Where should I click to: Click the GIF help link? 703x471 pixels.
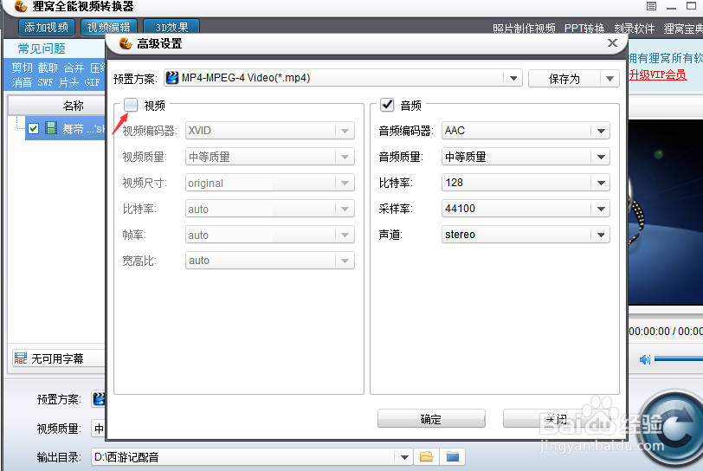point(92,82)
